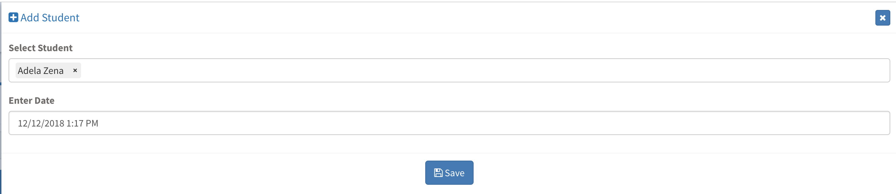Remove the Adela Zena selection tag
The image size is (896, 194).
click(x=75, y=70)
